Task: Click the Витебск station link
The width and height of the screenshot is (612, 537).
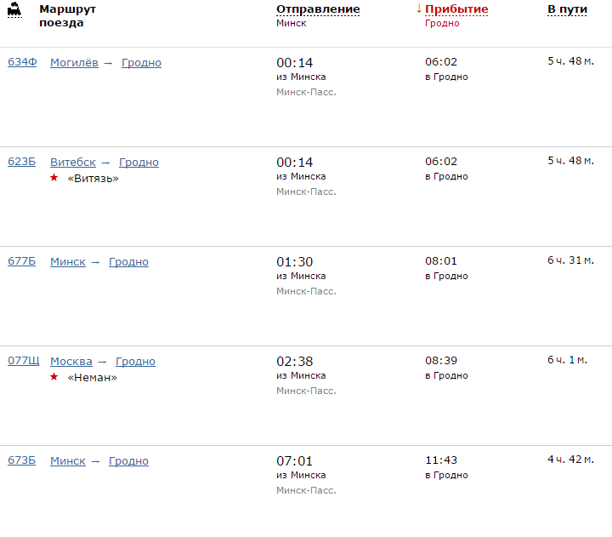Action: [x=72, y=163]
